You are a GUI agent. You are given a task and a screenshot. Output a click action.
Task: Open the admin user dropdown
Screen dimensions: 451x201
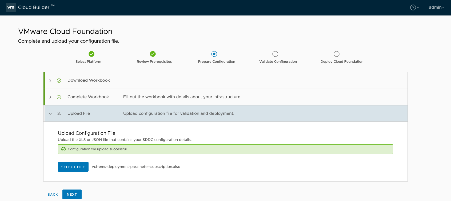[437, 7]
